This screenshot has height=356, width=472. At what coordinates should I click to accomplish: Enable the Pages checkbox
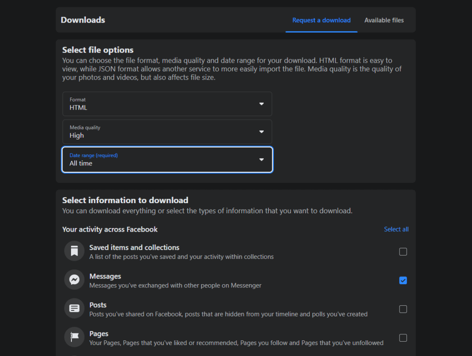403,338
